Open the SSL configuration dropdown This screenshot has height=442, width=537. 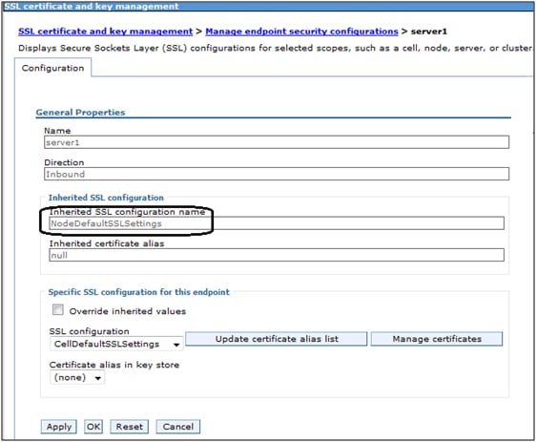coord(116,344)
